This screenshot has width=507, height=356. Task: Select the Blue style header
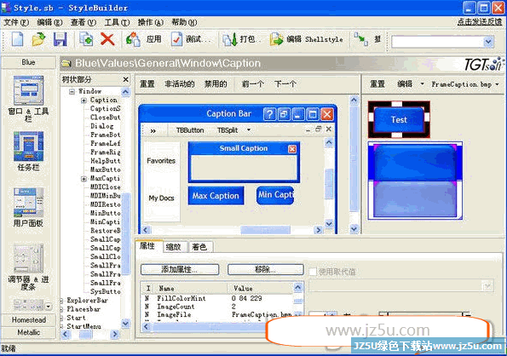28,62
